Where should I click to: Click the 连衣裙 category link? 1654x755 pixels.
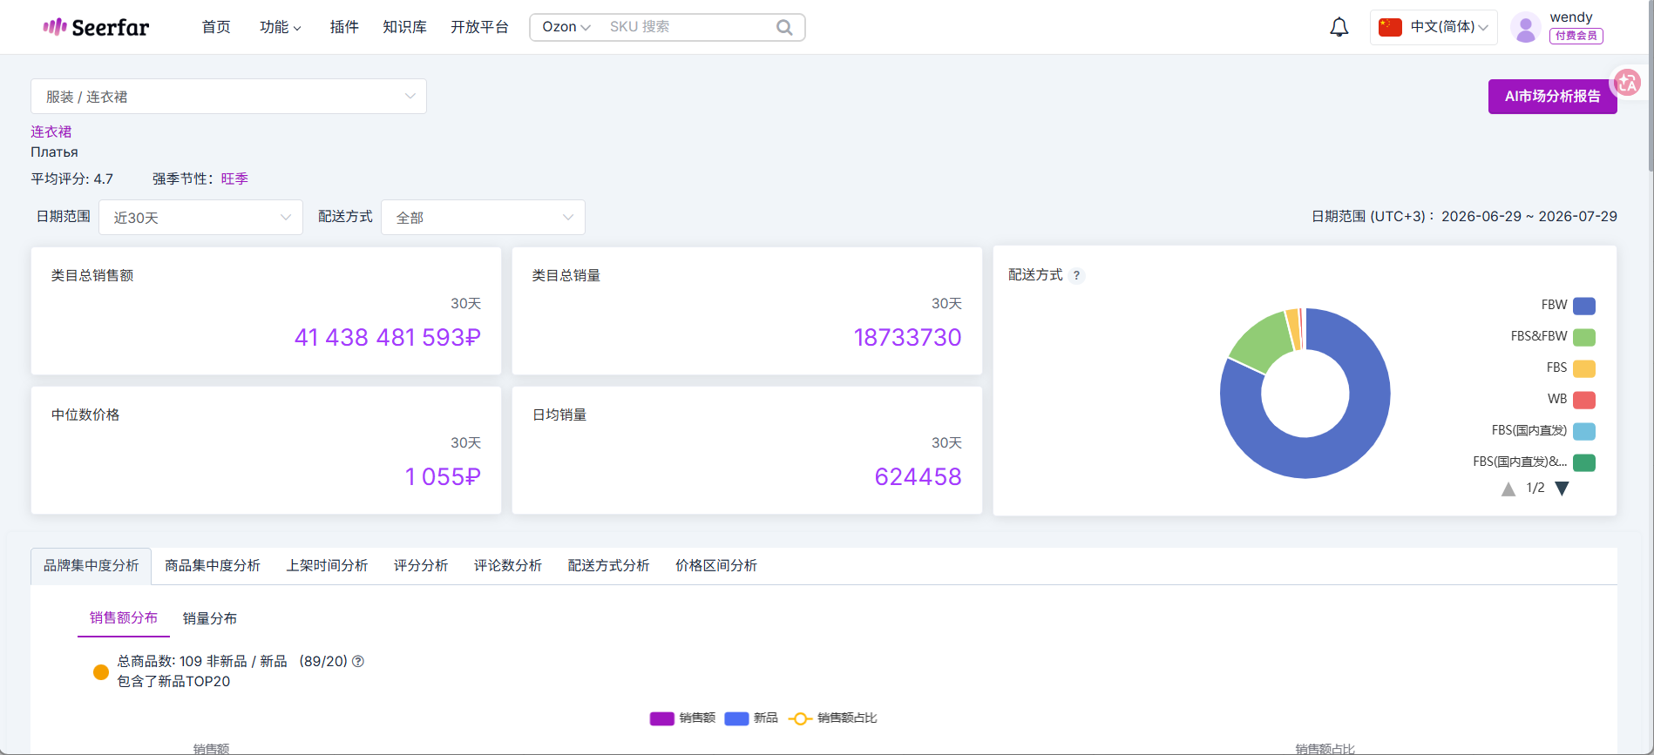(x=51, y=132)
